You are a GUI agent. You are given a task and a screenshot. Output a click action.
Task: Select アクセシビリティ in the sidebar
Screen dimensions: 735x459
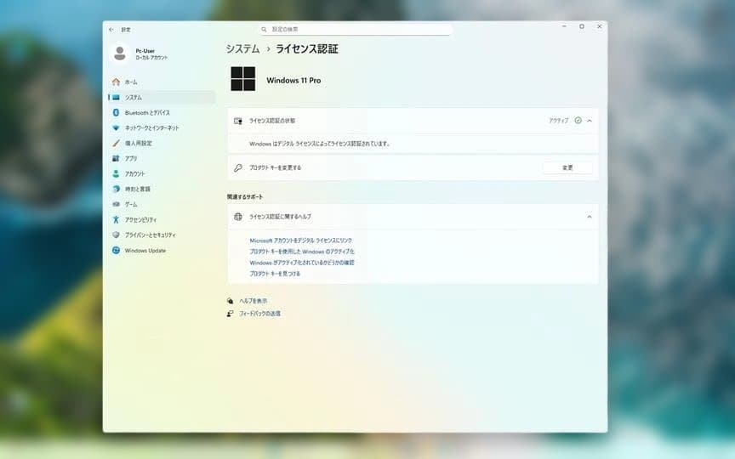click(x=140, y=219)
